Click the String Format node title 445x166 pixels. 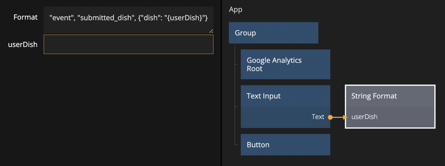[374, 96]
